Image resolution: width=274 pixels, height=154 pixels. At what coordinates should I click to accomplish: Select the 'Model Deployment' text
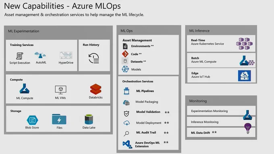point(149,123)
